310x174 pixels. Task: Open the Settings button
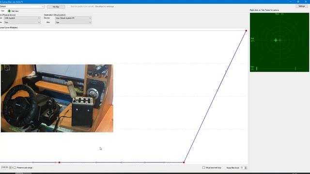coord(301,6)
